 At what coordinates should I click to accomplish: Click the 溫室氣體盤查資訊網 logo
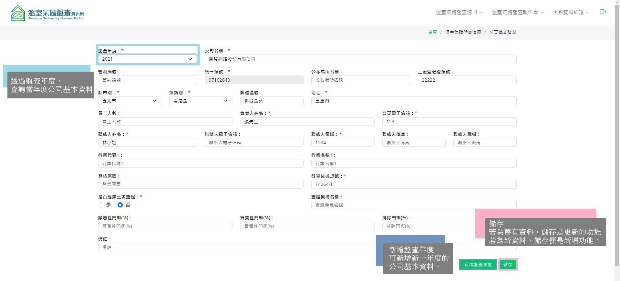tap(47, 13)
